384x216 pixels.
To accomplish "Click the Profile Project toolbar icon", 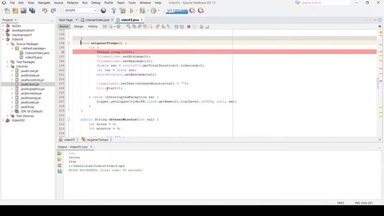I will point(154,11).
